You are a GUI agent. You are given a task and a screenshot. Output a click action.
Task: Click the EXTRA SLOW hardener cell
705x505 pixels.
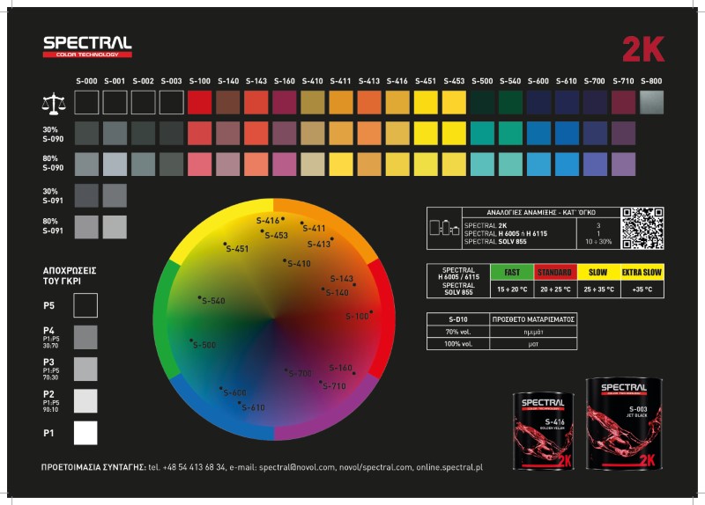642,273
